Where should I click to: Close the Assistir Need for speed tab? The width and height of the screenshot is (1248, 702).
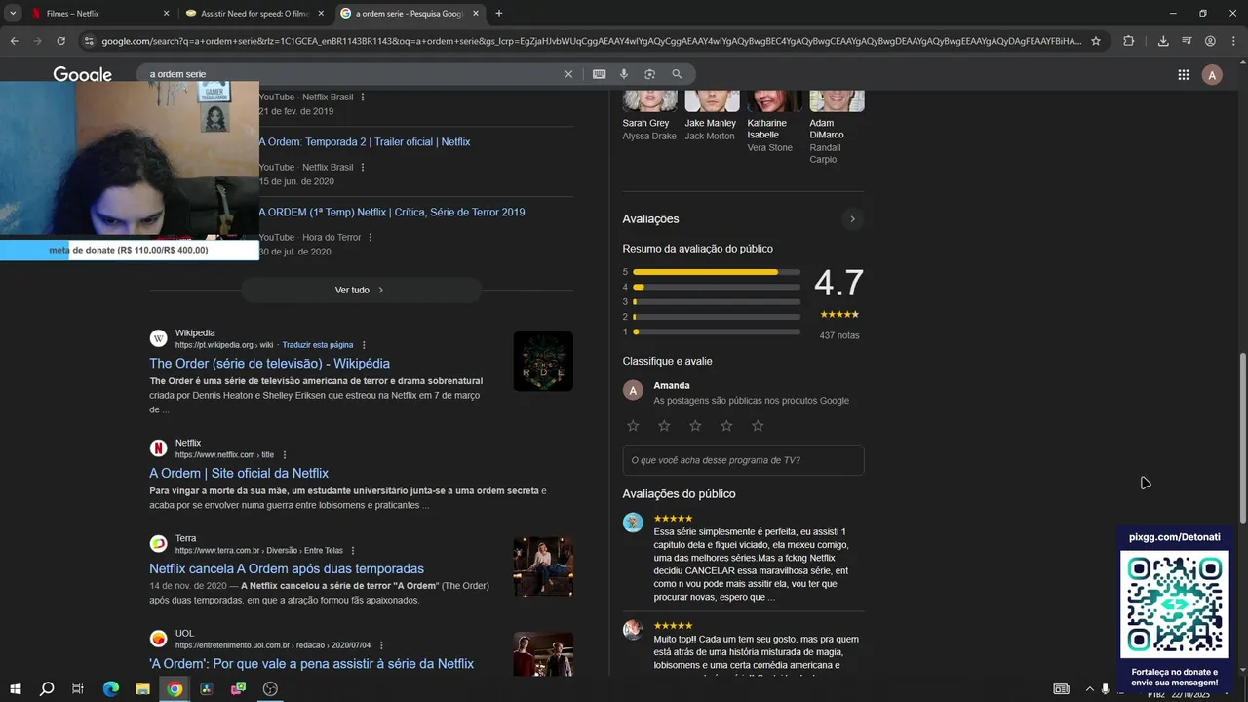click(321, 14)
